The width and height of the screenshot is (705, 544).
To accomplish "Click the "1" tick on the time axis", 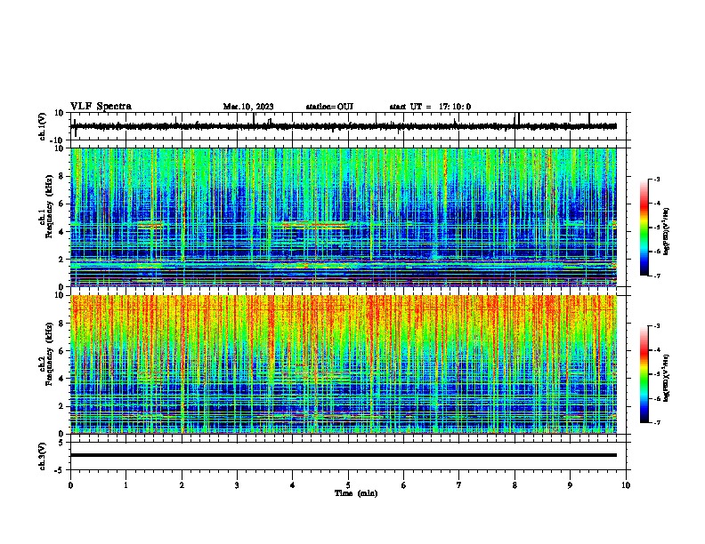I will click(126, 485).
